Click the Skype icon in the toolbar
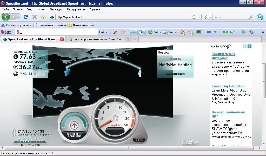 (260, 17)
